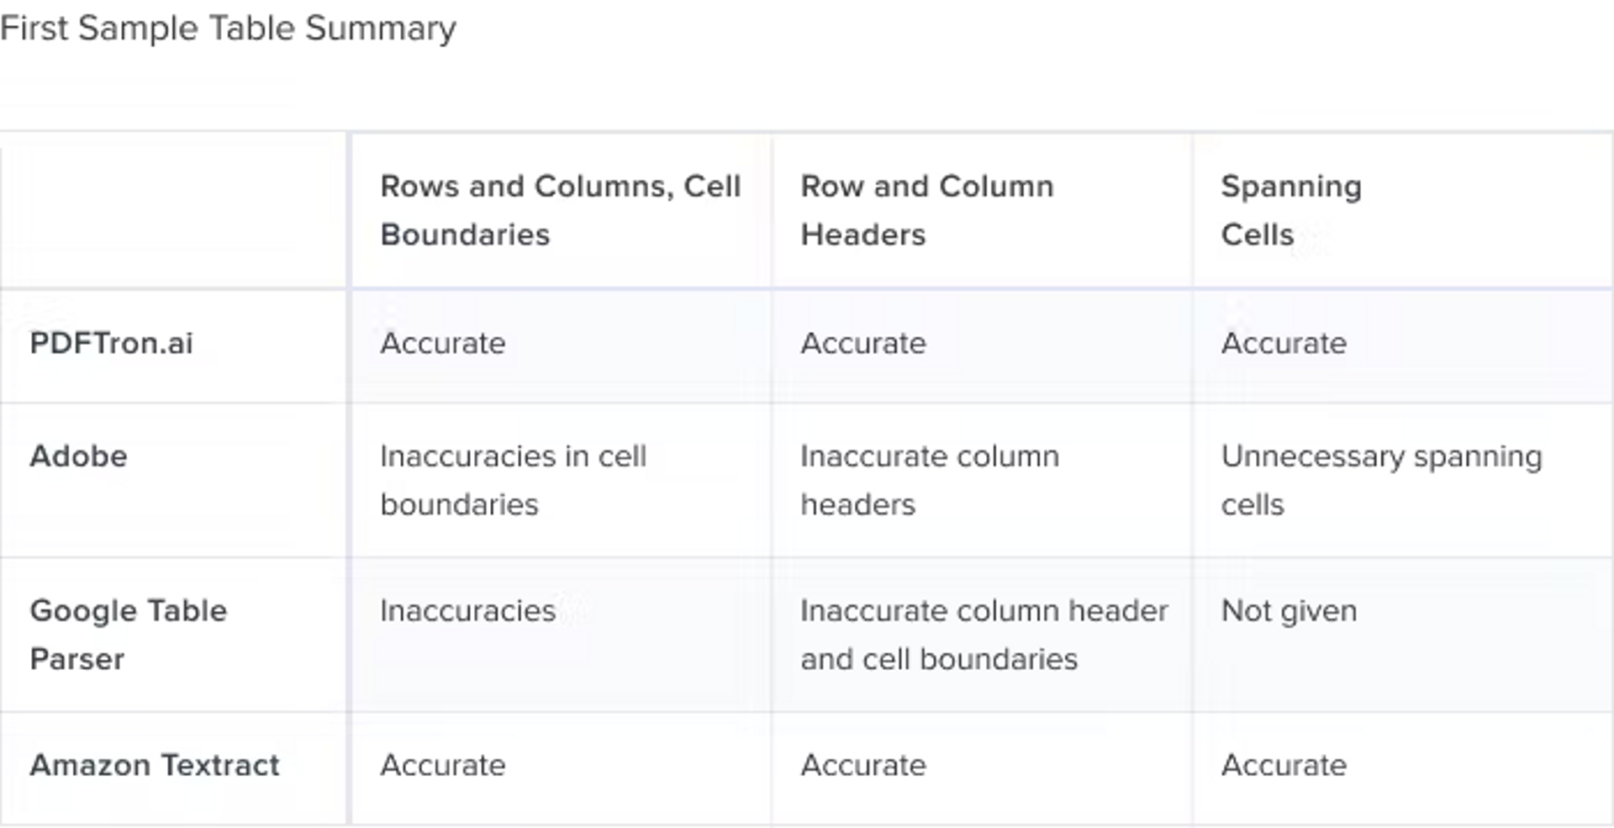
Task: Click PDFTron.ai's Cell Boundaries "Accurate" cell
Action: (443, 344)
